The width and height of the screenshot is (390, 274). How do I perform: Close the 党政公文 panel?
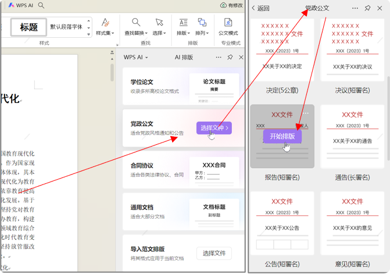click(380, 8)
